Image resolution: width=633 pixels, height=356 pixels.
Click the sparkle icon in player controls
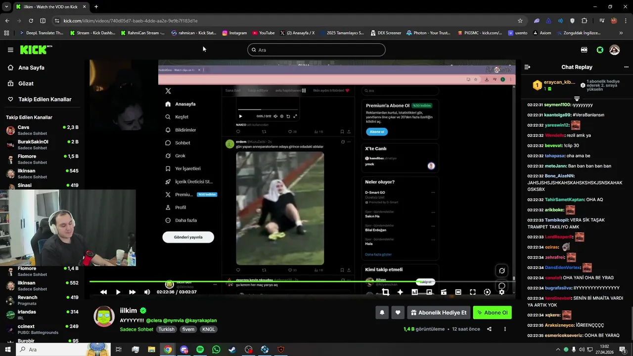click(x=400, y=292)
